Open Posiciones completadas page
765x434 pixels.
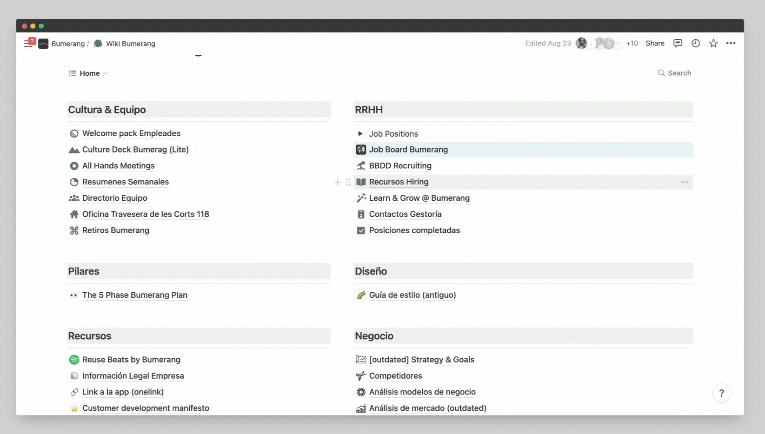pos(414,230)
